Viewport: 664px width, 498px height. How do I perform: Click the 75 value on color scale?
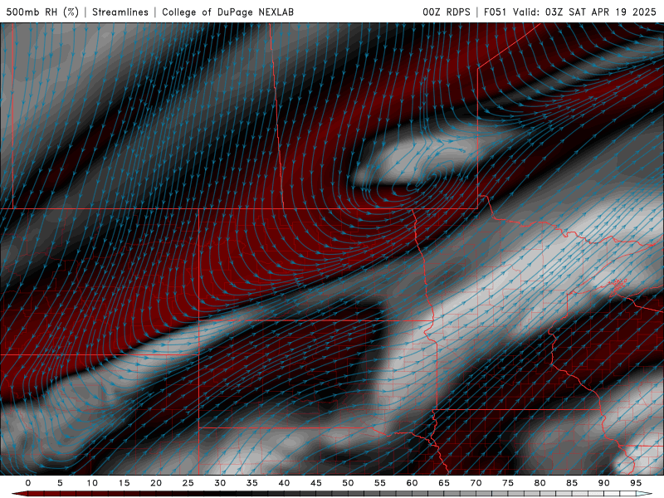click(508, 483)
